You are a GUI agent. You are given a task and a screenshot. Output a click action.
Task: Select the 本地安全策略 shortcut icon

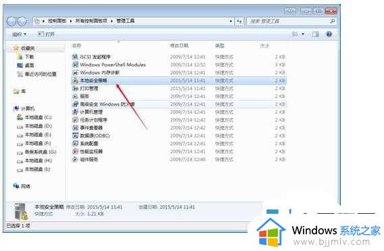75,81
